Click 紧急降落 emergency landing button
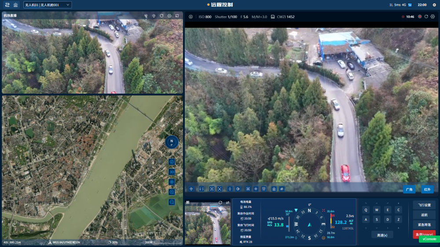The width and height of the screenshot is (440, 247). click(424, 225)
